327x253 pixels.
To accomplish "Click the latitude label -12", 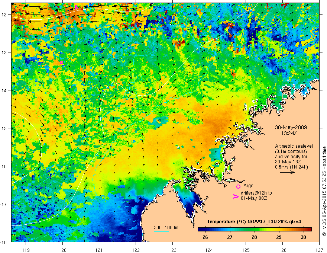I will [4, 15].
